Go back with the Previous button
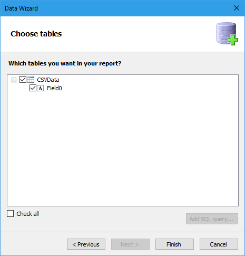This screenshot has height=256, width=245. 86,244
